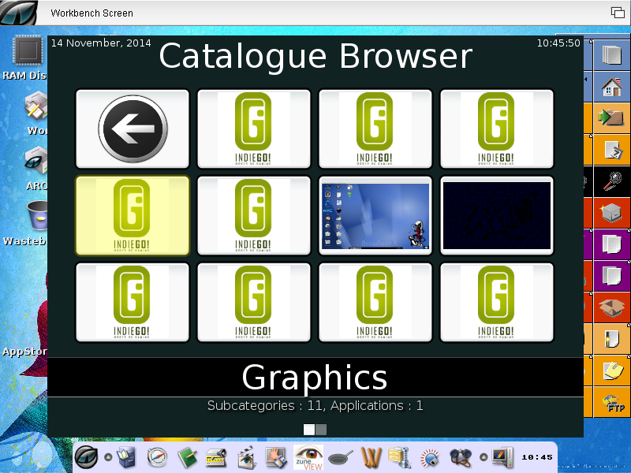Viewport: 631px width, 473px height.
Task: Click the gray drawer with star icon on the red tile
Action: point(612,212)
